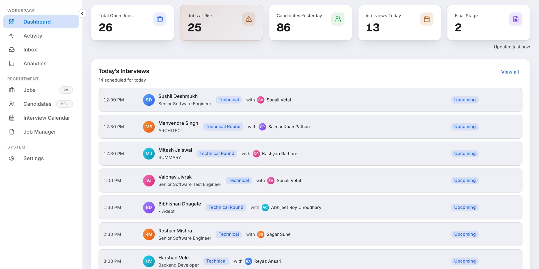Click the Dashboard grid icon

[12, 22]
